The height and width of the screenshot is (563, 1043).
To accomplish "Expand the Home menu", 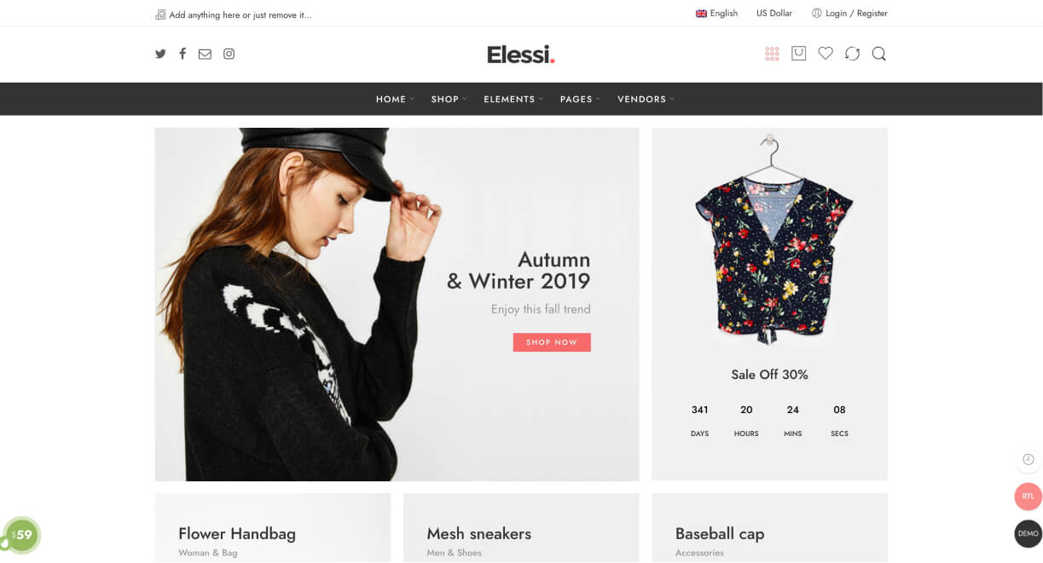I will click(x=395, y=100).
